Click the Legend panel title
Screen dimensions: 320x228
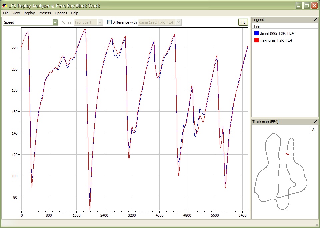[x=258, y=20]
